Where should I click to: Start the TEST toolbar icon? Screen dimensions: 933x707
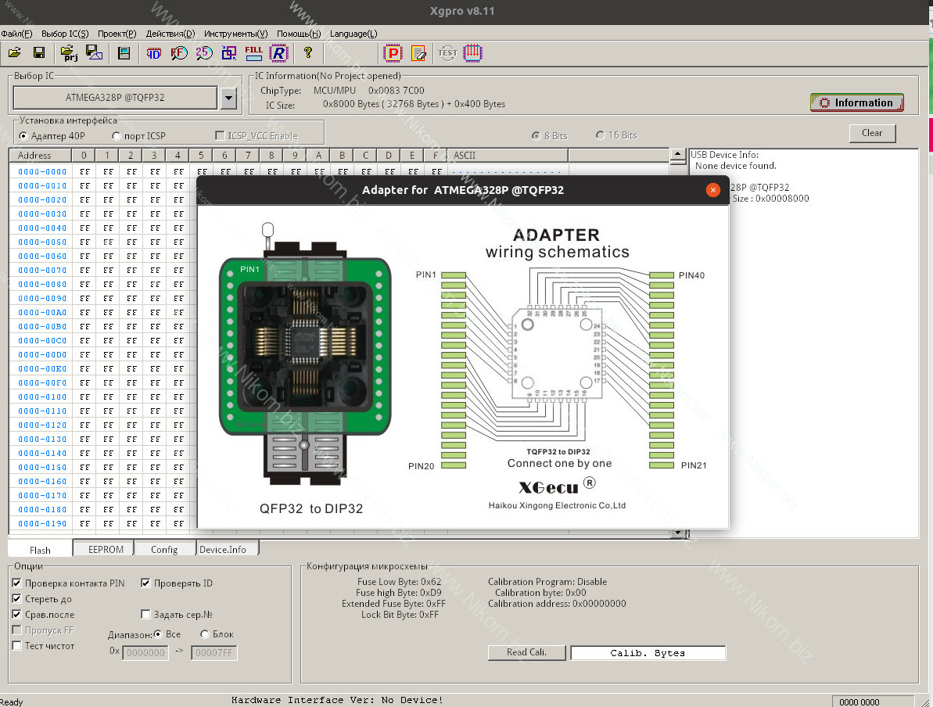point(447,53)
